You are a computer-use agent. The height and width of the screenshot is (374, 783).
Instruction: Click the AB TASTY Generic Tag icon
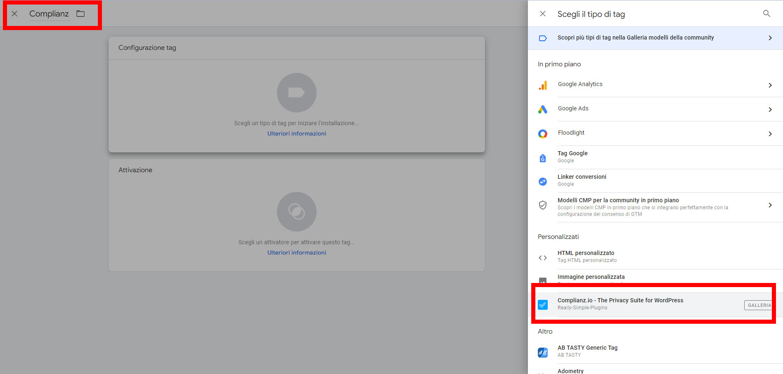[x=543, y=353]
